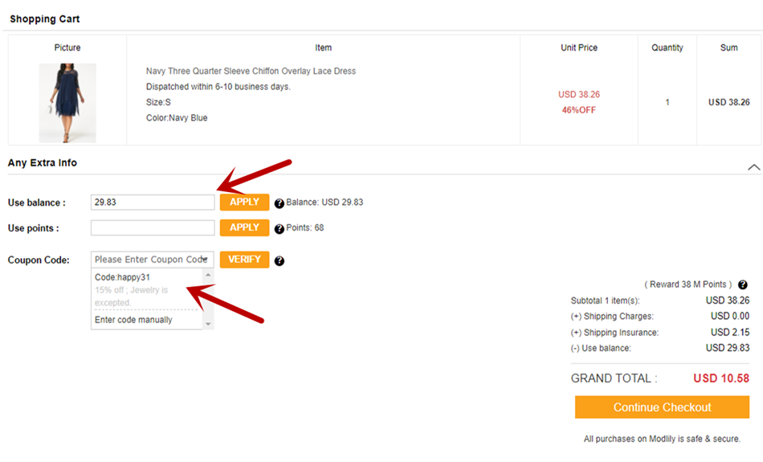Click help icon next to Points: 68
The image size is (763, 462).
point(279,229)
